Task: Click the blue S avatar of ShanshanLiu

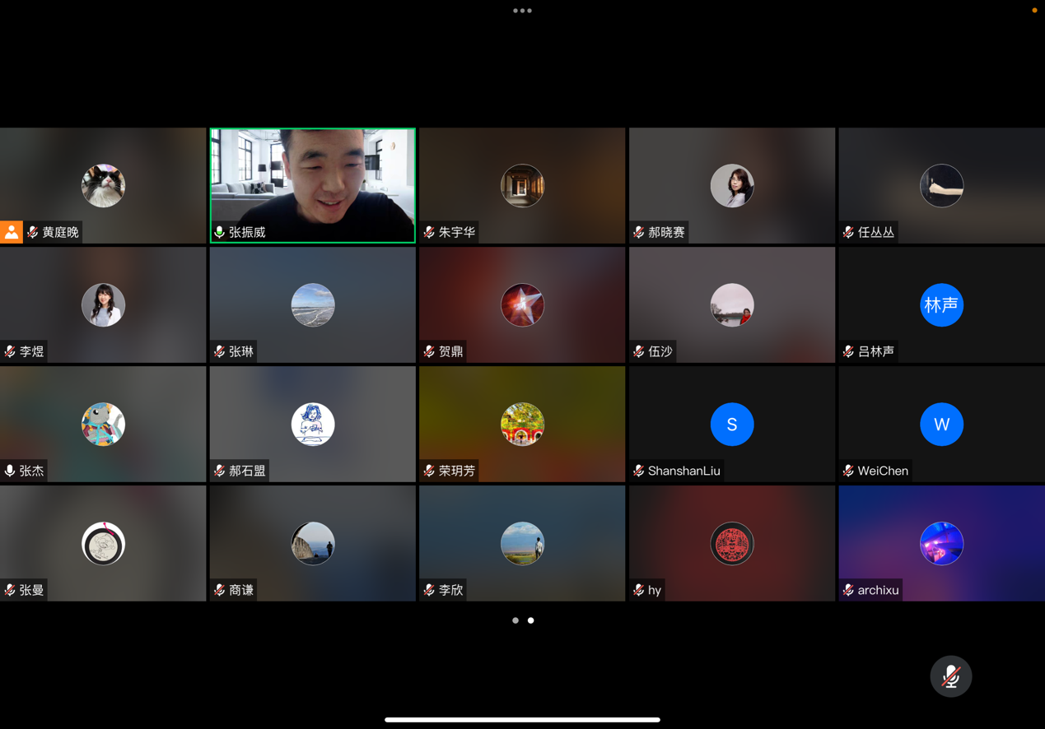Action: click(731, 425)
